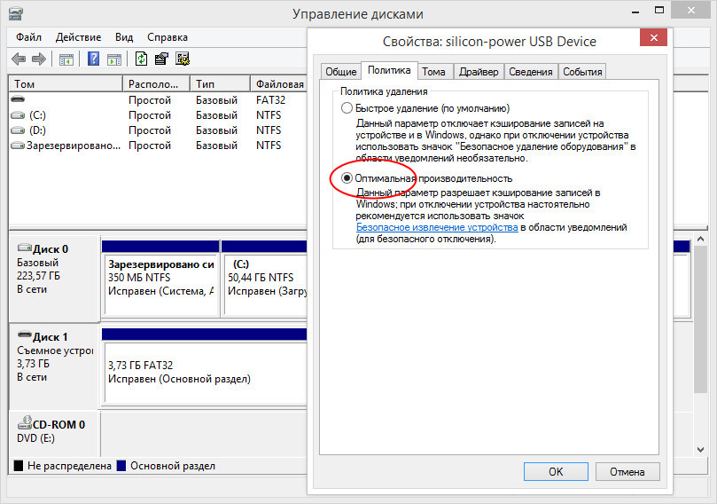Select Оптимальная производительность radio button
Image resolution: width=717 pixels, height=504 pixels.
pyautogui.click(x=347, y=177)
